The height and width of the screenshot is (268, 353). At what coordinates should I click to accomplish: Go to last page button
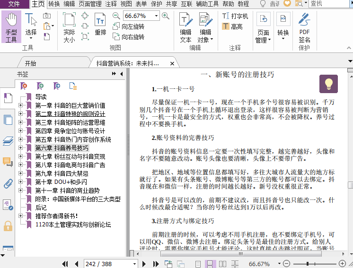coord(156,264)
